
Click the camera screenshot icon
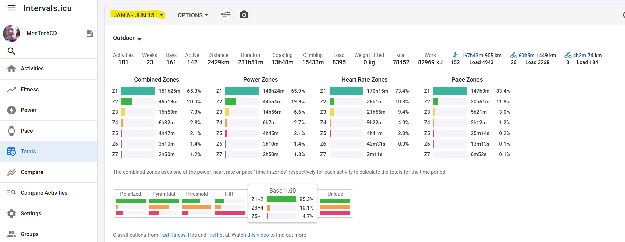pyautogui.click(x=244, y=15)
